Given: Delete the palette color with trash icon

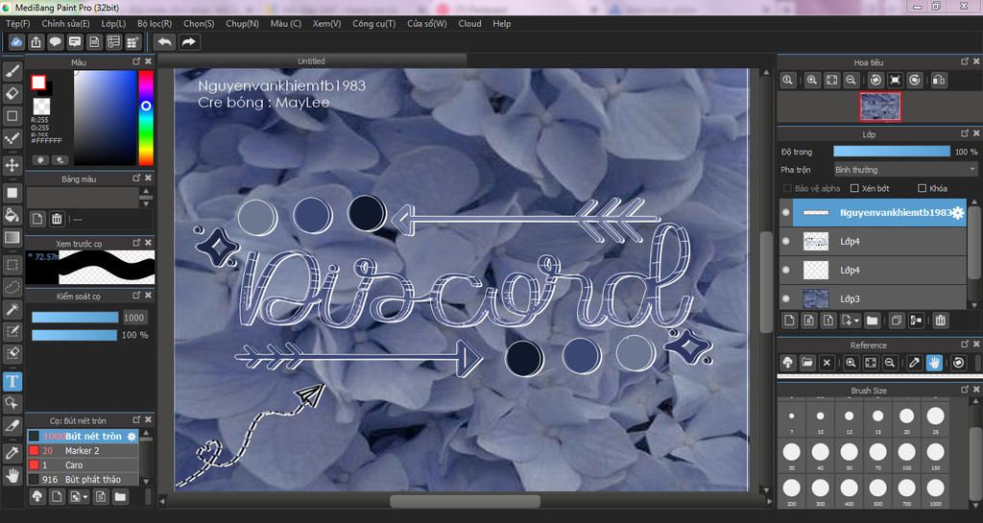Looking at the screenshot, I should coord(57,219).
